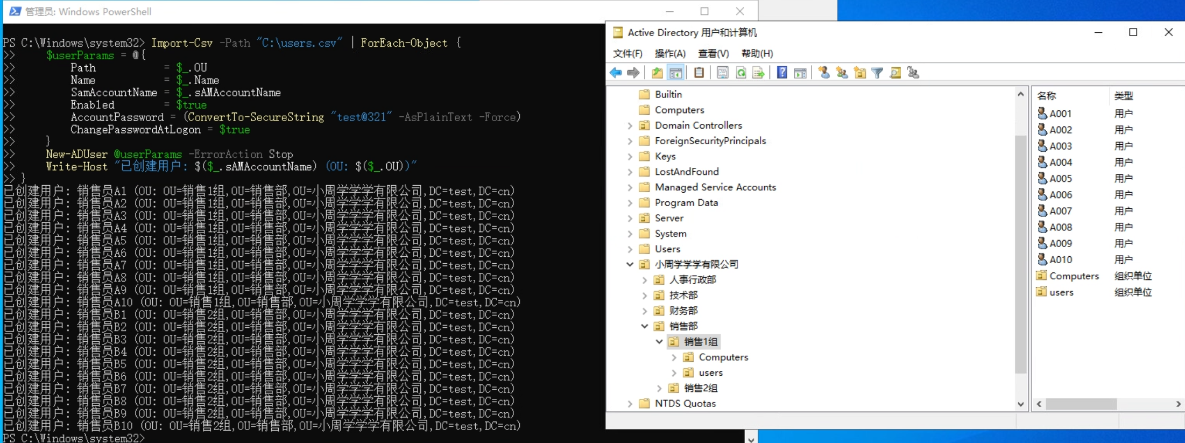1185x443 pixels.
Task: Expand the Managed Service Accounts node
Action: [x=630, y=187]
